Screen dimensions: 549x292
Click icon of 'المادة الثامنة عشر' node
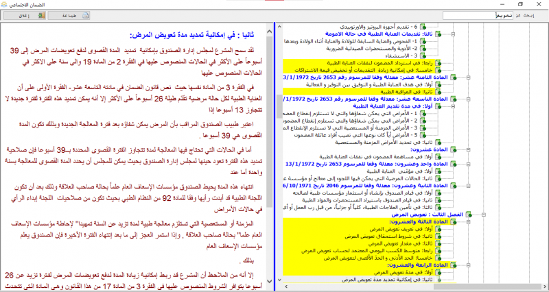(x=454, y=77)
